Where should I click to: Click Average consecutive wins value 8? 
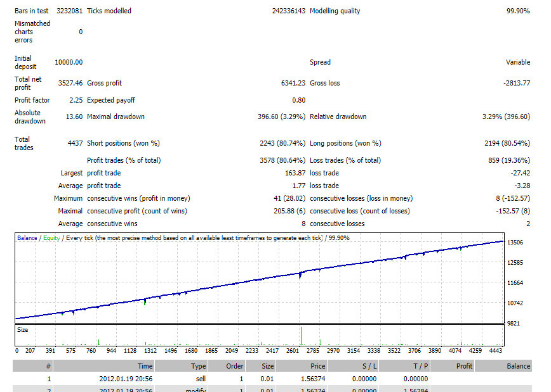pos(303,224)
